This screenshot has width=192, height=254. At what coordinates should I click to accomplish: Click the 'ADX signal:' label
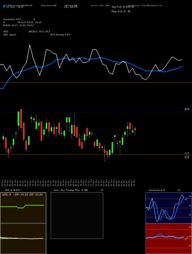tap(10, 35)
